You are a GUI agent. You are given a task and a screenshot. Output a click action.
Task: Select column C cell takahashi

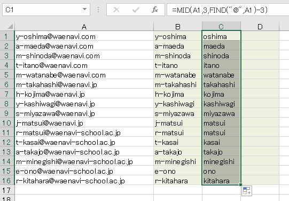(x=221, y=84)
